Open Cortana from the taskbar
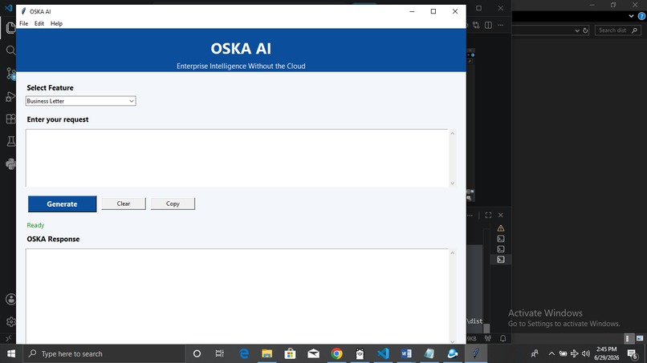 pyautogui.click(x=197, y=353)
